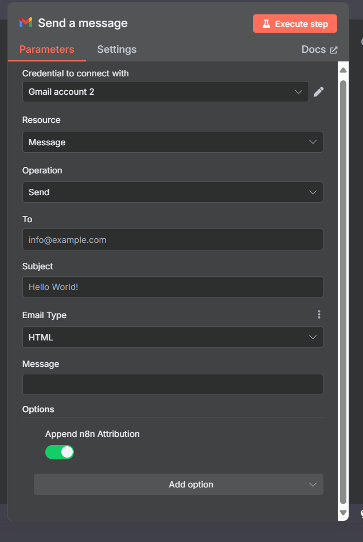The height and width of the screenshot is (542, 363).
Task: Open the Gmail account 2 credential dropdown
Action: pos(165,92)
